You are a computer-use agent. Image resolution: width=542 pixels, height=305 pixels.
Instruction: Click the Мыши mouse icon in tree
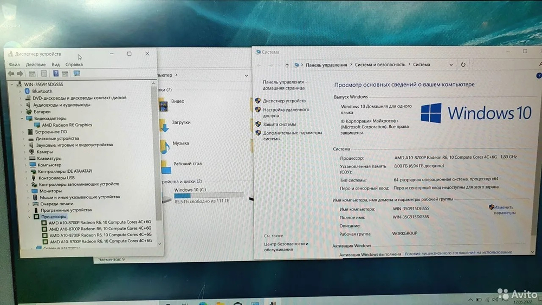35,197
